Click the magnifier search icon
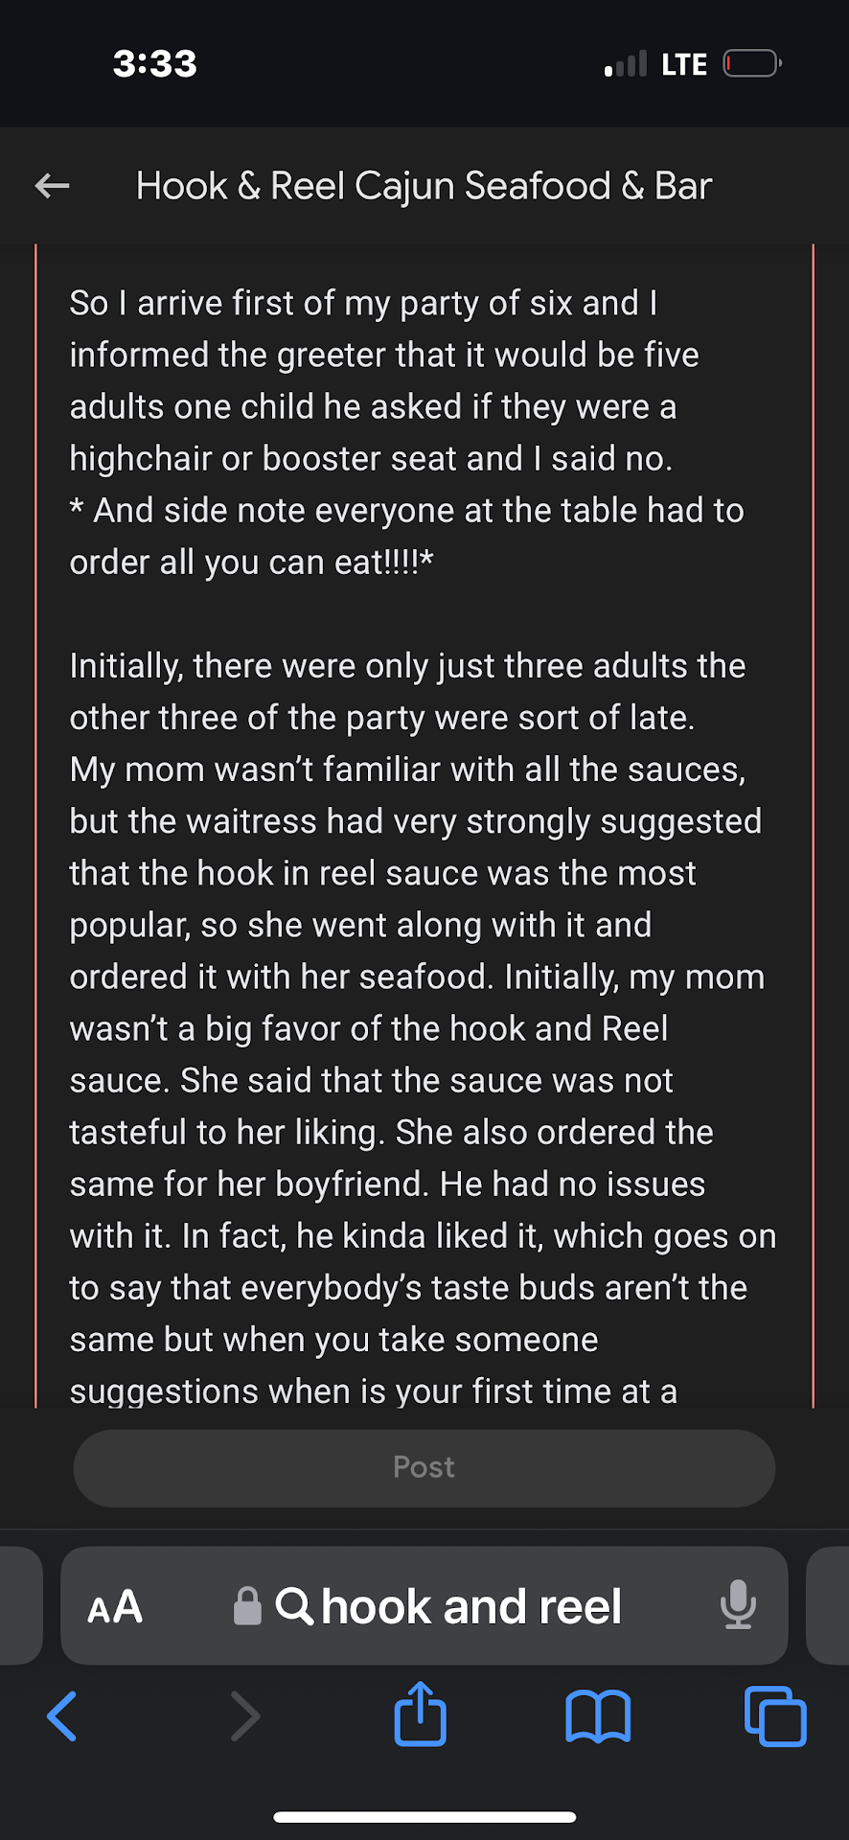The image size is (849, 1840). point(294,1606)
